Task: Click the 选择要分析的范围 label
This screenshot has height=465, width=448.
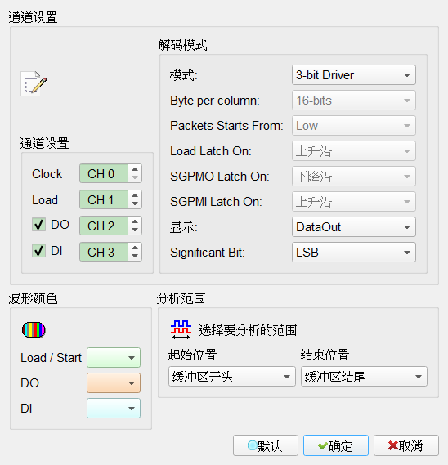Action: click(x=248, y=330)
